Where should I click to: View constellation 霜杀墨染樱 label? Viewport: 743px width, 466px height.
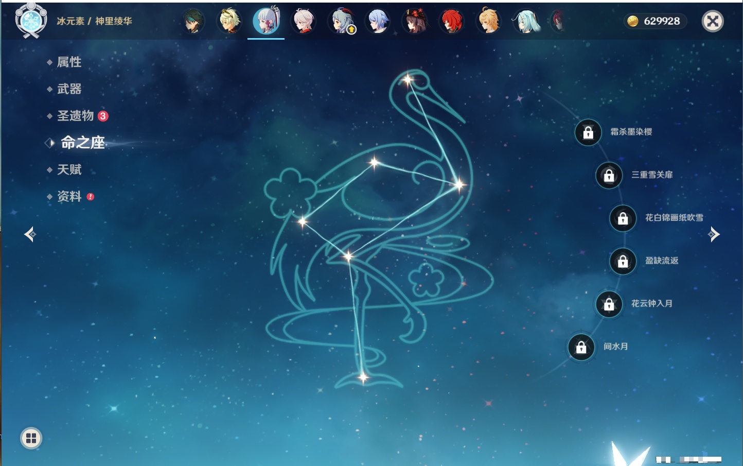click(x=631, y=132)
